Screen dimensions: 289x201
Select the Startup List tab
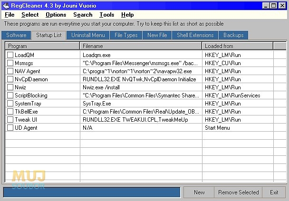pyautogui.click(x=49, y=35)
